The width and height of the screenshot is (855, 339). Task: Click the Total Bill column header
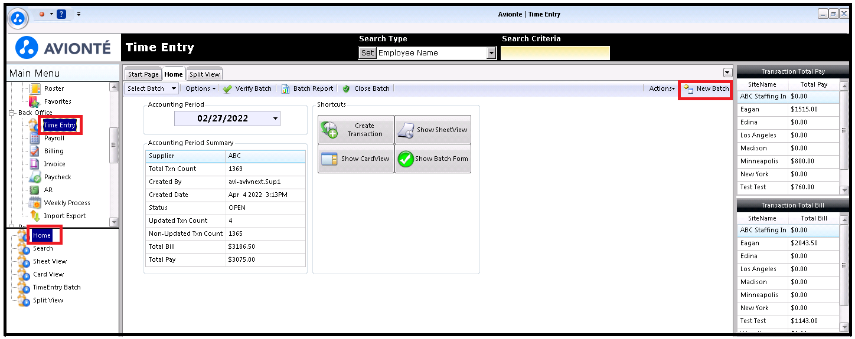[814, 218]
